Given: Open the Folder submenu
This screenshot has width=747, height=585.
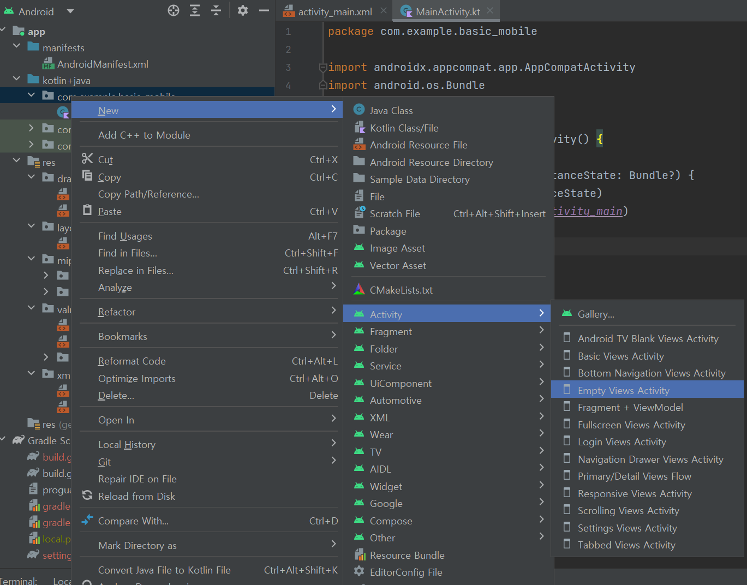Looking at the screenshot, I should point(447,349).
